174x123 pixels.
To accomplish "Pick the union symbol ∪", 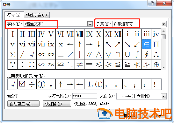I will (127, 54).
